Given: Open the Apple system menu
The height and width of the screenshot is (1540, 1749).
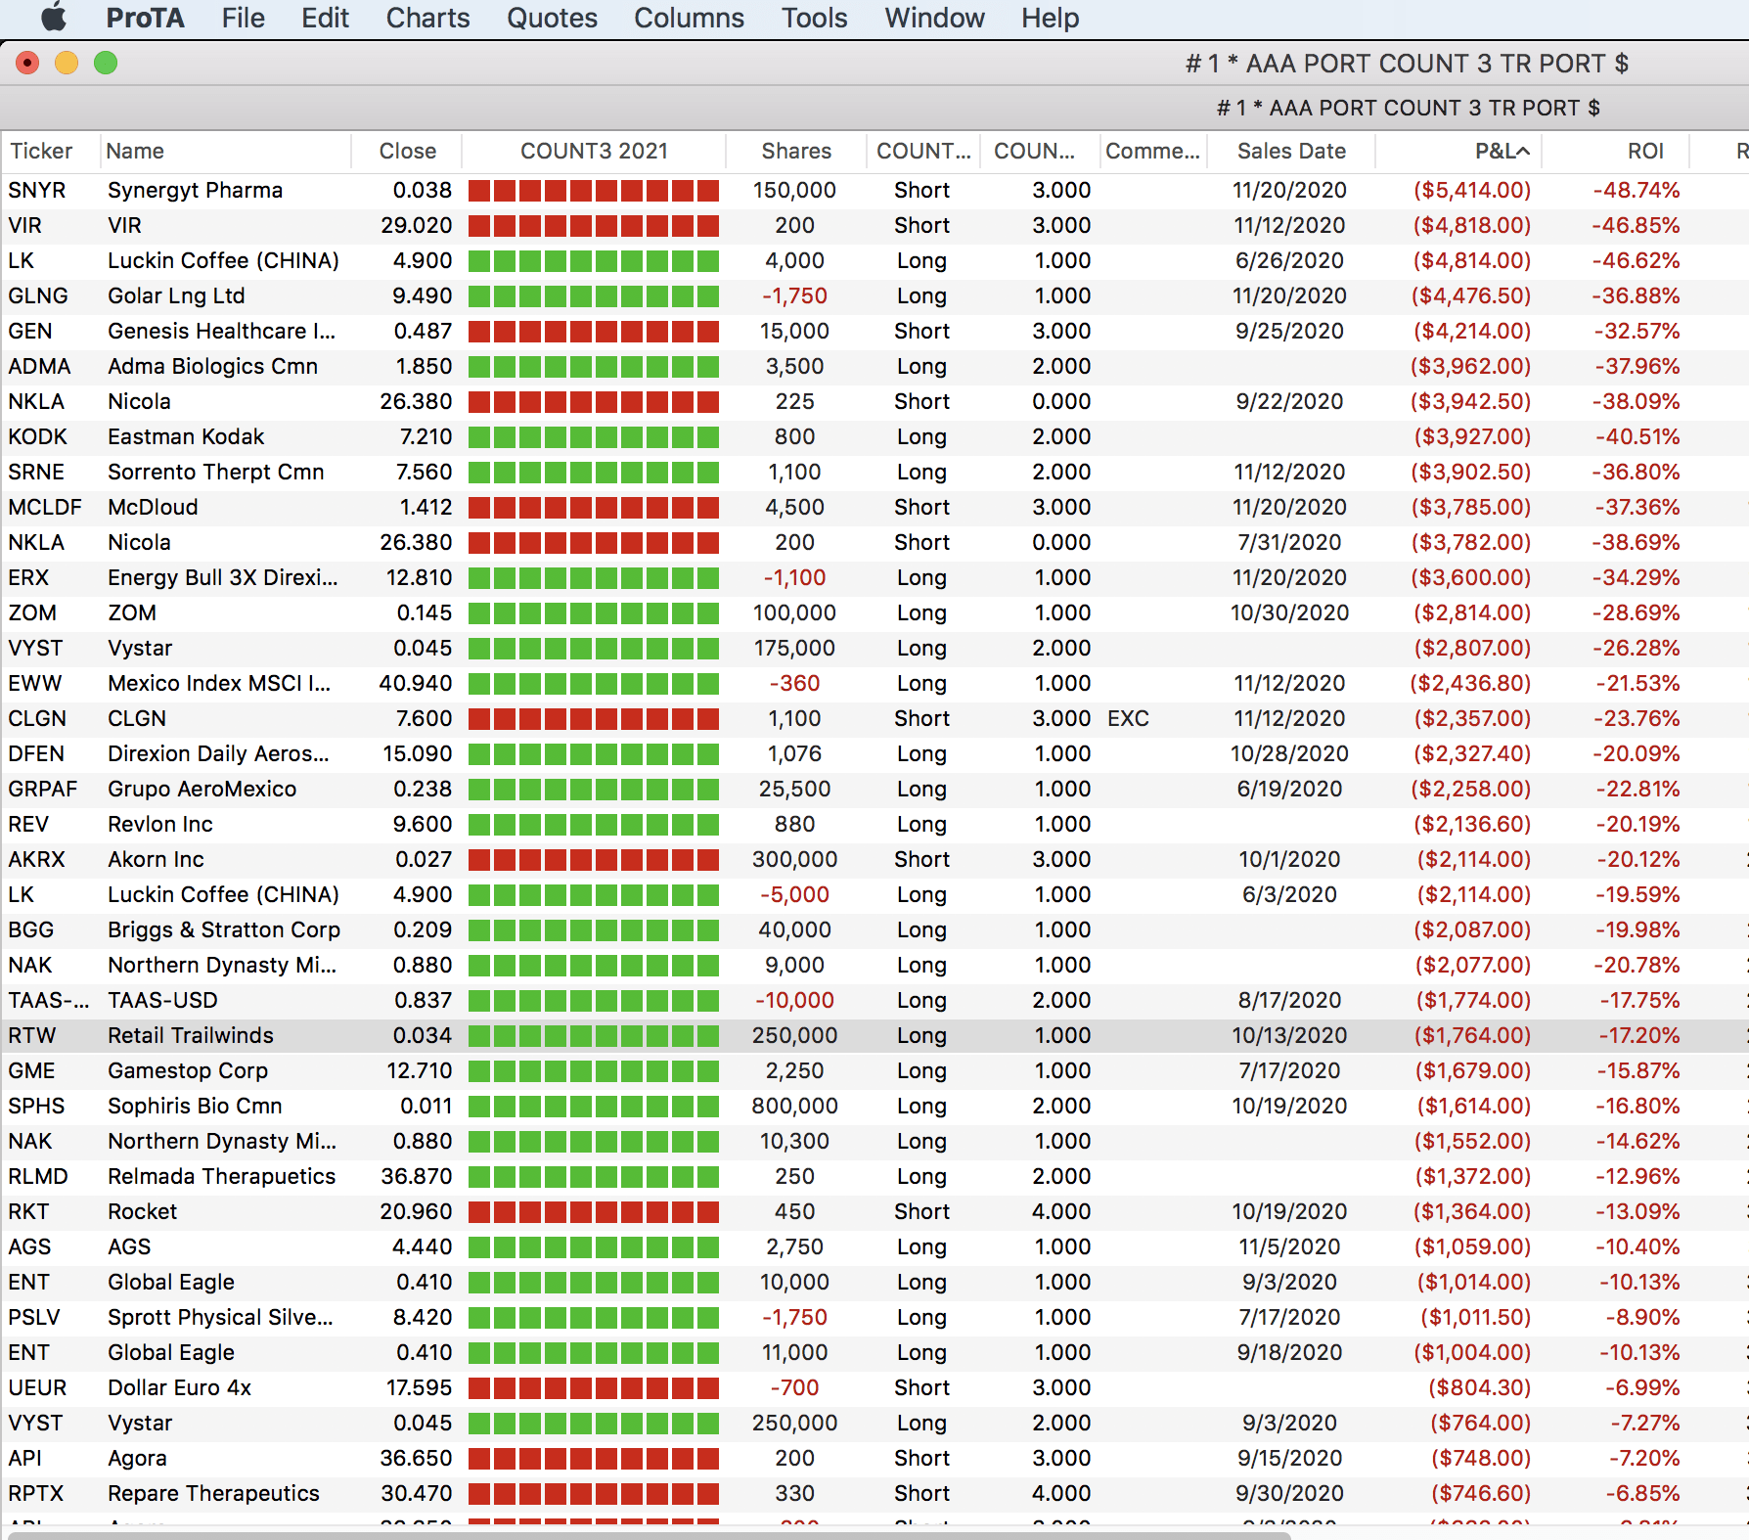Looking at the screenshot, I should tap(54, 18).
